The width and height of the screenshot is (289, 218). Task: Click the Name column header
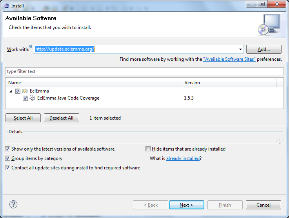[94, 83]
